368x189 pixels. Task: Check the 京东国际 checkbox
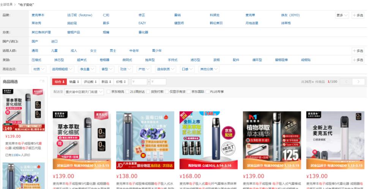[x=189, y=92]
